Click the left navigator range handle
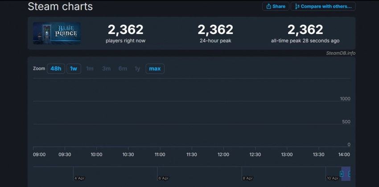 [x=342, y=174]
